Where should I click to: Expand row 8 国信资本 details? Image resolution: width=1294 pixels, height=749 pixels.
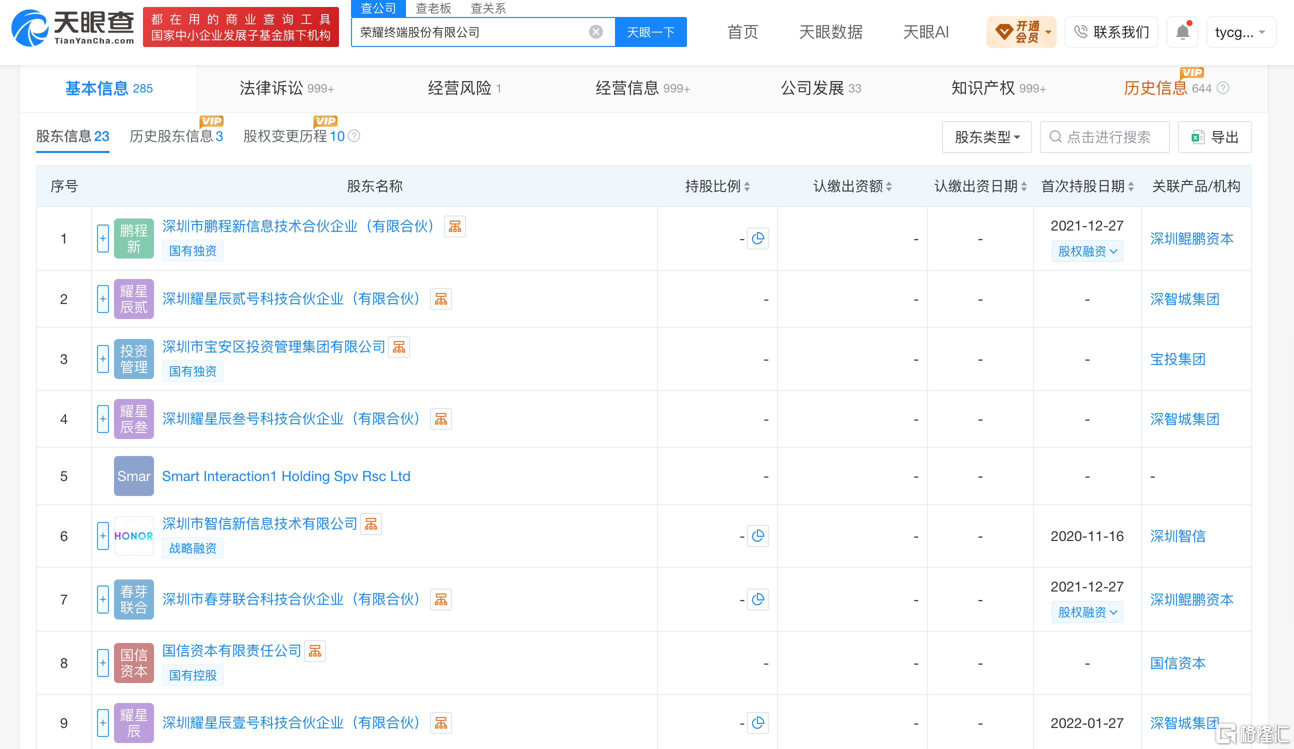102,663
